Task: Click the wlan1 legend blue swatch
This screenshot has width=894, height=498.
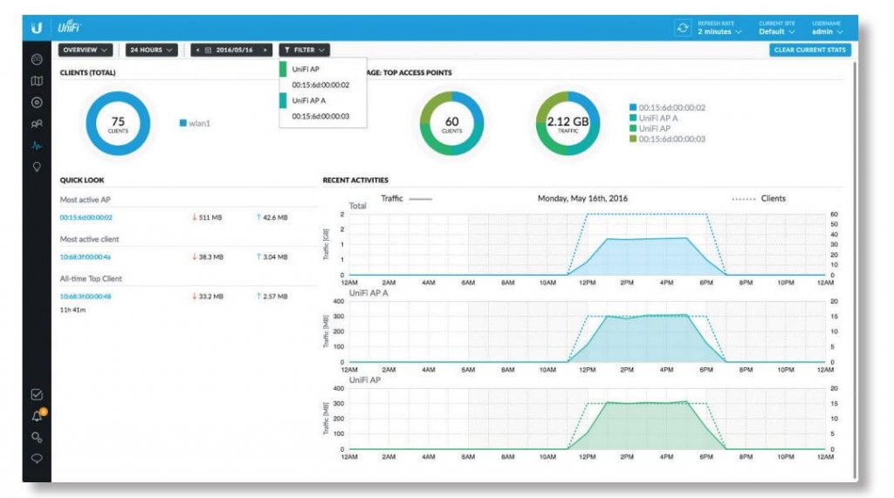Action: click(x=183, y=123)
